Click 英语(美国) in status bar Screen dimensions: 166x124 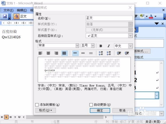153,122
